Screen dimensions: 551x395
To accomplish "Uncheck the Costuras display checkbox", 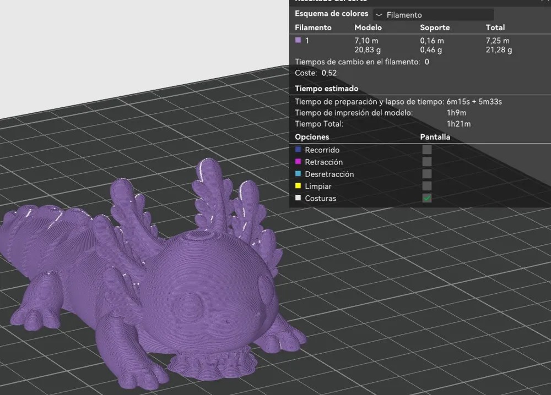I will 427,198.
